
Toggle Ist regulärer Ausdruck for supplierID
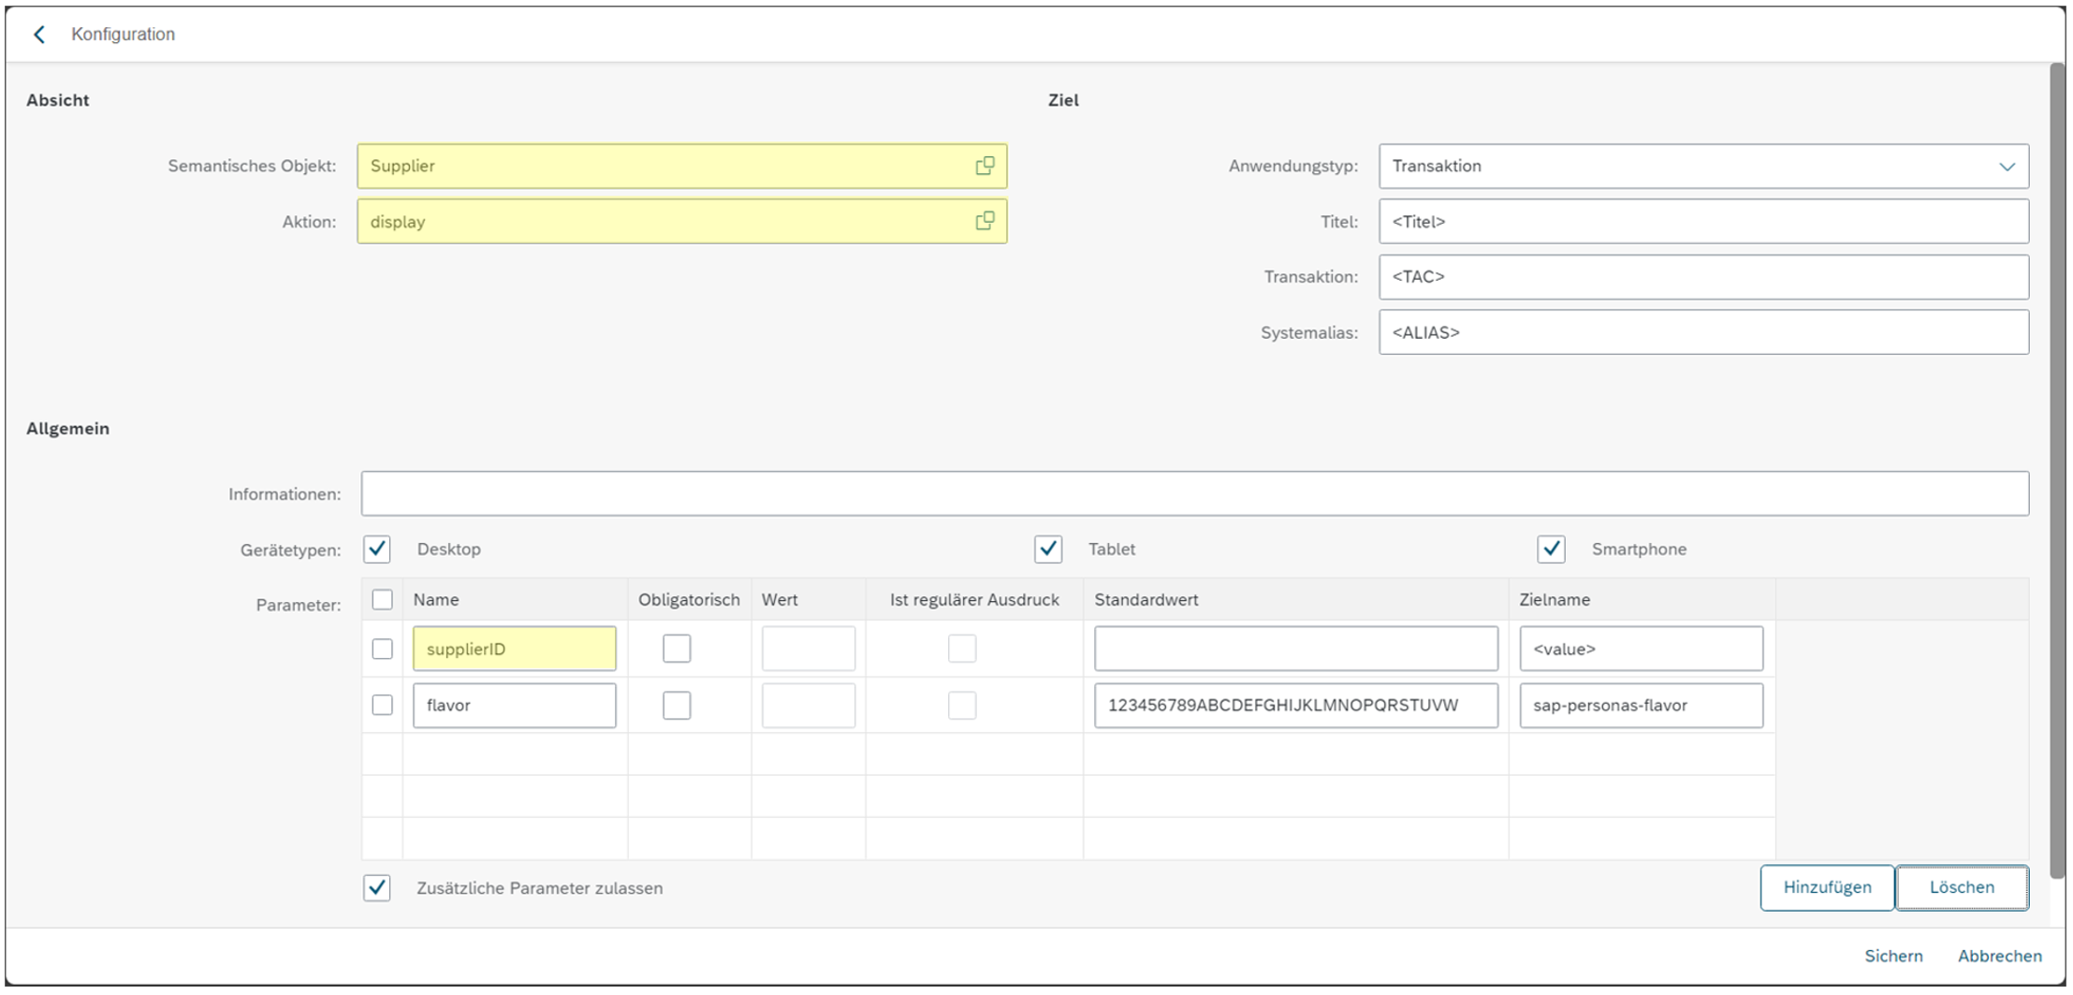pos(962,649)
